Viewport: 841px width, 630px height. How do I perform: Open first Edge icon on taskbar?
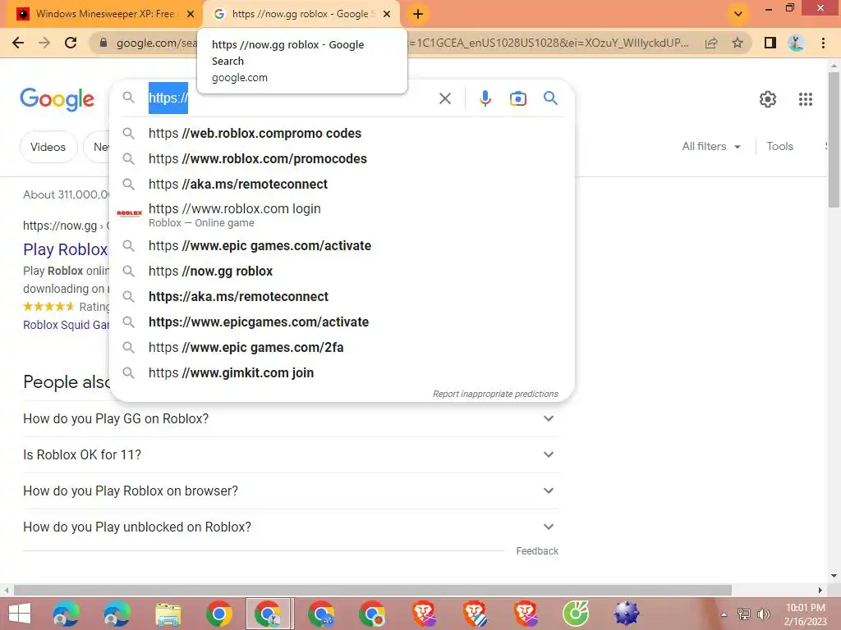pyautogui.click(x=66, y=614)
